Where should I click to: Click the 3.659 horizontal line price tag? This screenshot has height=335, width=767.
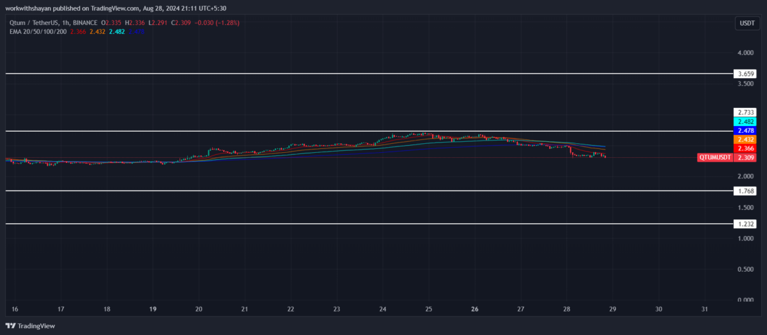[745, 74]
